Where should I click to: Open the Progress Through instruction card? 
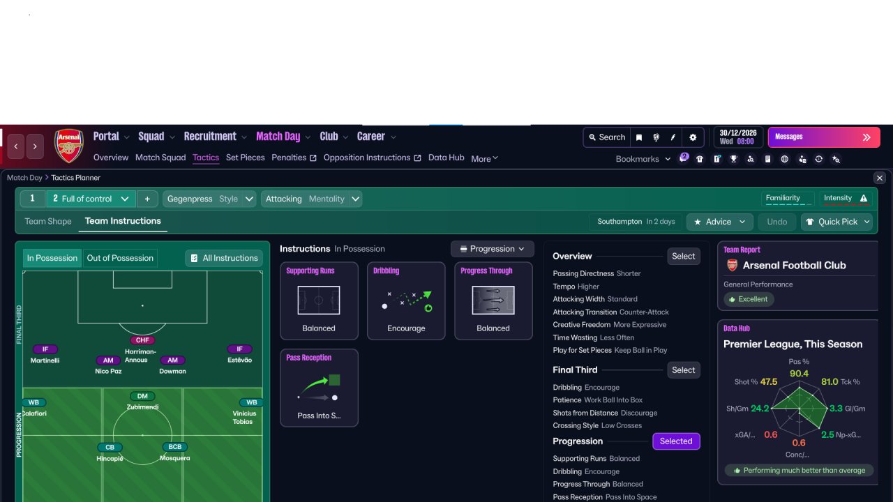coord(493,301)
